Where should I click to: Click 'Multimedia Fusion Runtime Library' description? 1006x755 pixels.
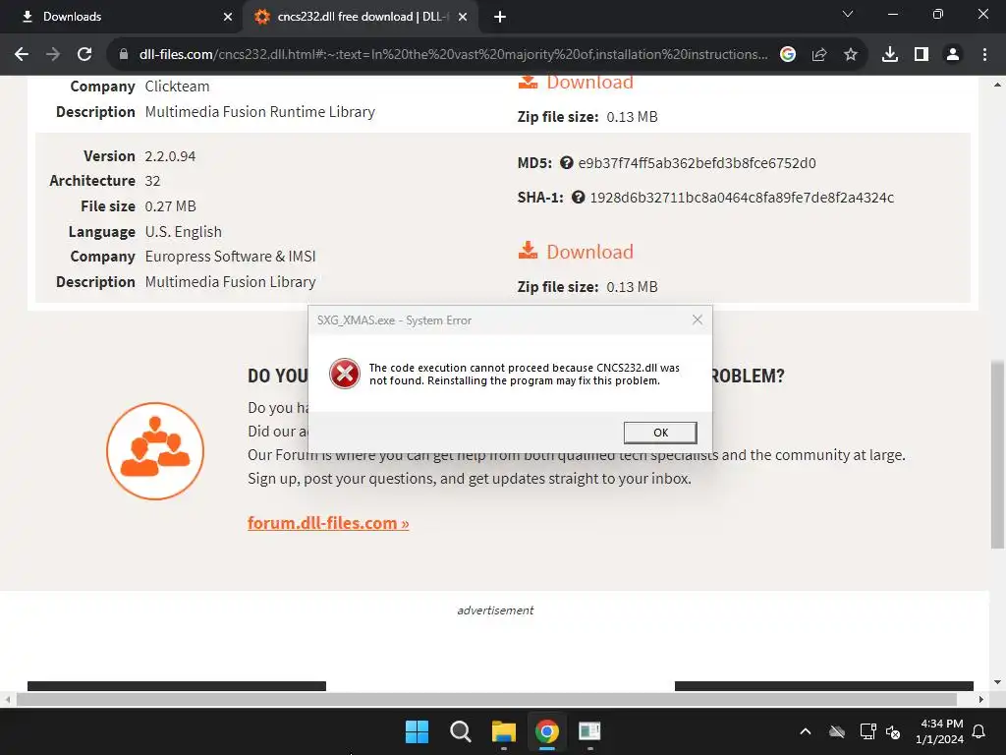(259, 112)
